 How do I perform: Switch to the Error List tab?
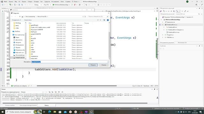click(x=10, y=105)
